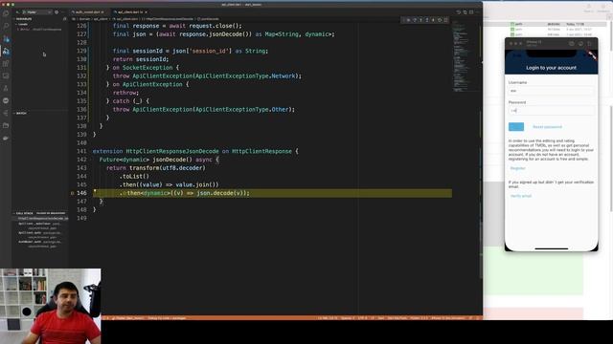Select the local variable row under Locals

click(x=40, y=30)
